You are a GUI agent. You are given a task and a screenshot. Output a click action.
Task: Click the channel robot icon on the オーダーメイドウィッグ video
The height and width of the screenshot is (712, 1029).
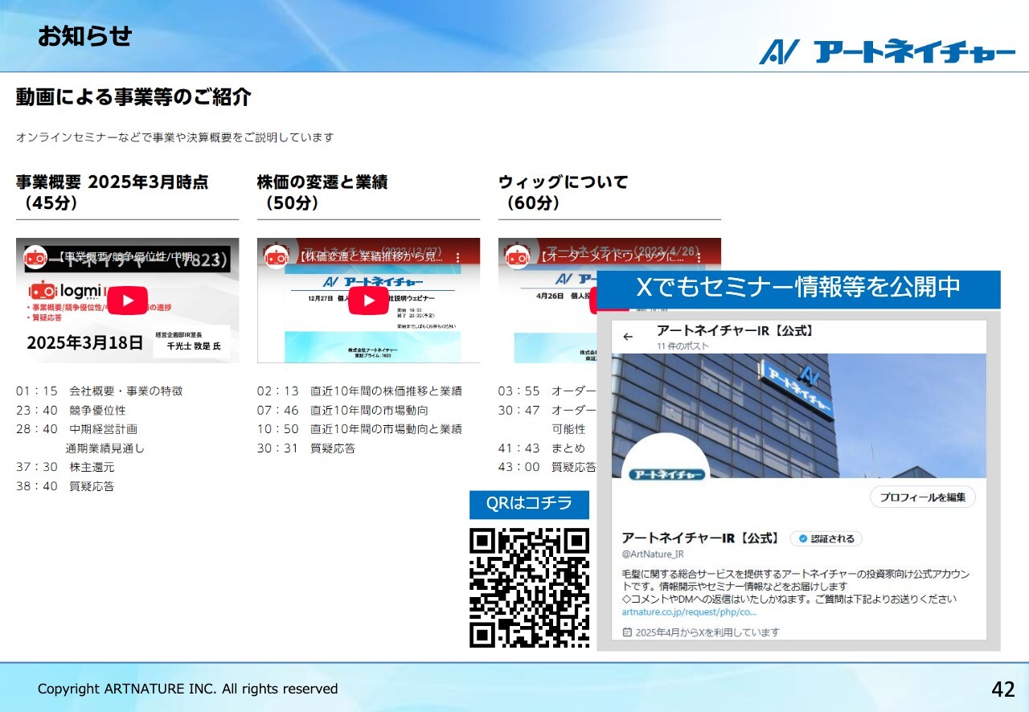(x=518, y=257)
